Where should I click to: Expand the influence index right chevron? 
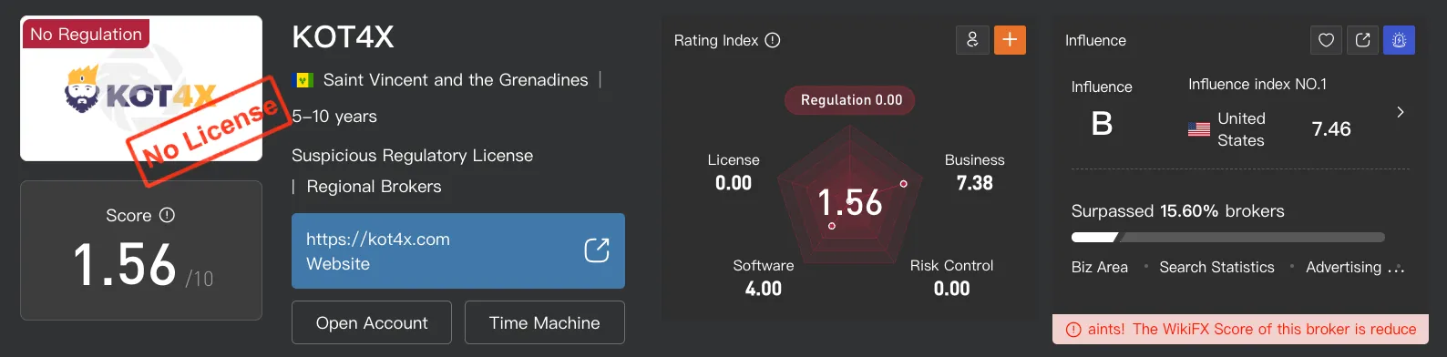tap(1401, 112)
